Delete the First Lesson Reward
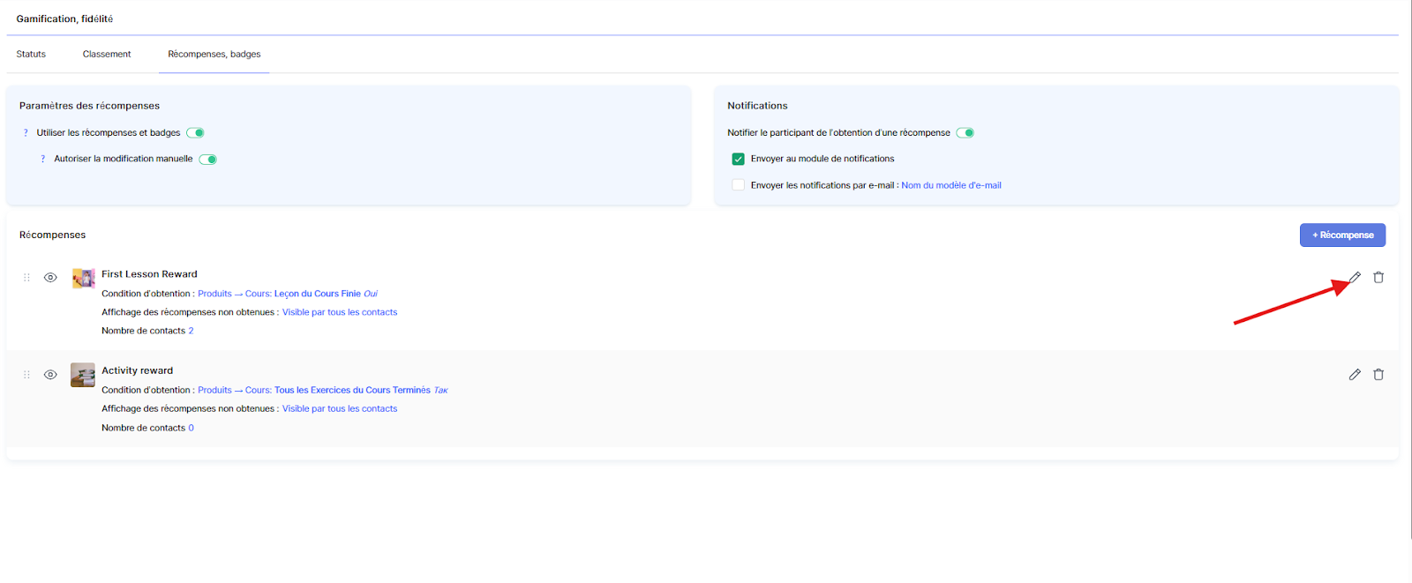This screenshot has height=583, width=1412. (x=1378, y=278)
